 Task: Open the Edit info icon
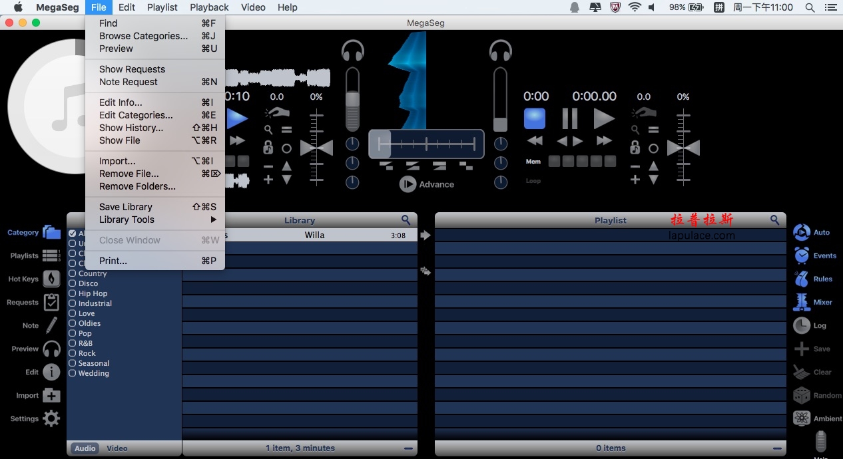click(51, 372)
